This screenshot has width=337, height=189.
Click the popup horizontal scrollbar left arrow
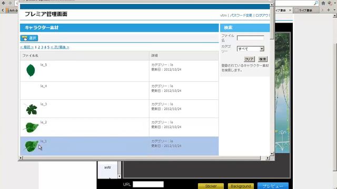pyautogui.click(x=21, y=158)
